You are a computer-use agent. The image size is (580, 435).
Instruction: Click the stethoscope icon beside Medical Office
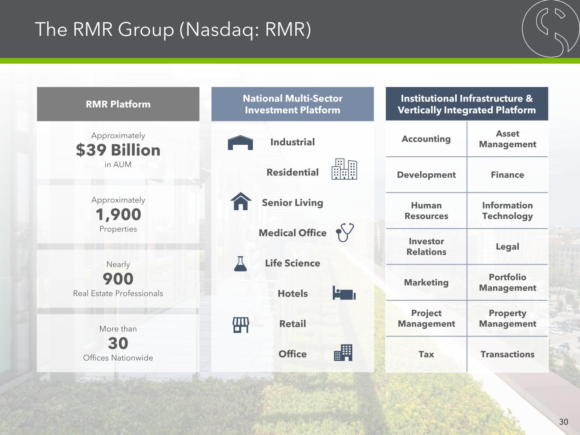(345, 232)
